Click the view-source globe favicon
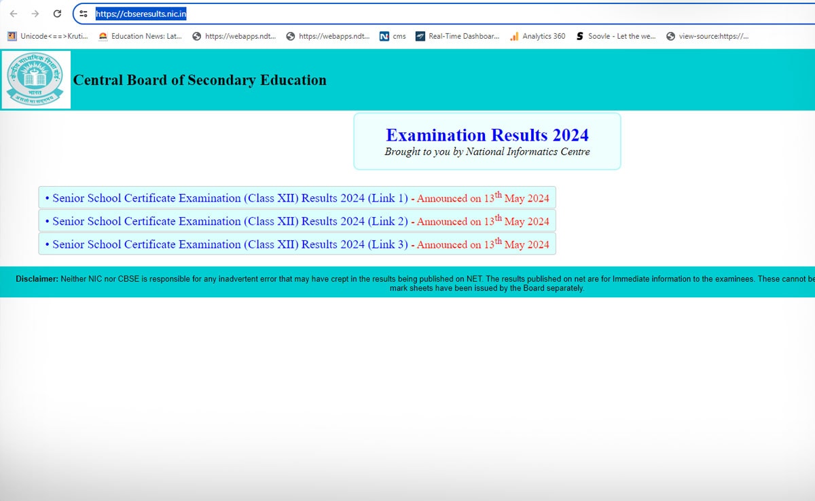Screen dimensions: 815x501 [x=670, y=36]
